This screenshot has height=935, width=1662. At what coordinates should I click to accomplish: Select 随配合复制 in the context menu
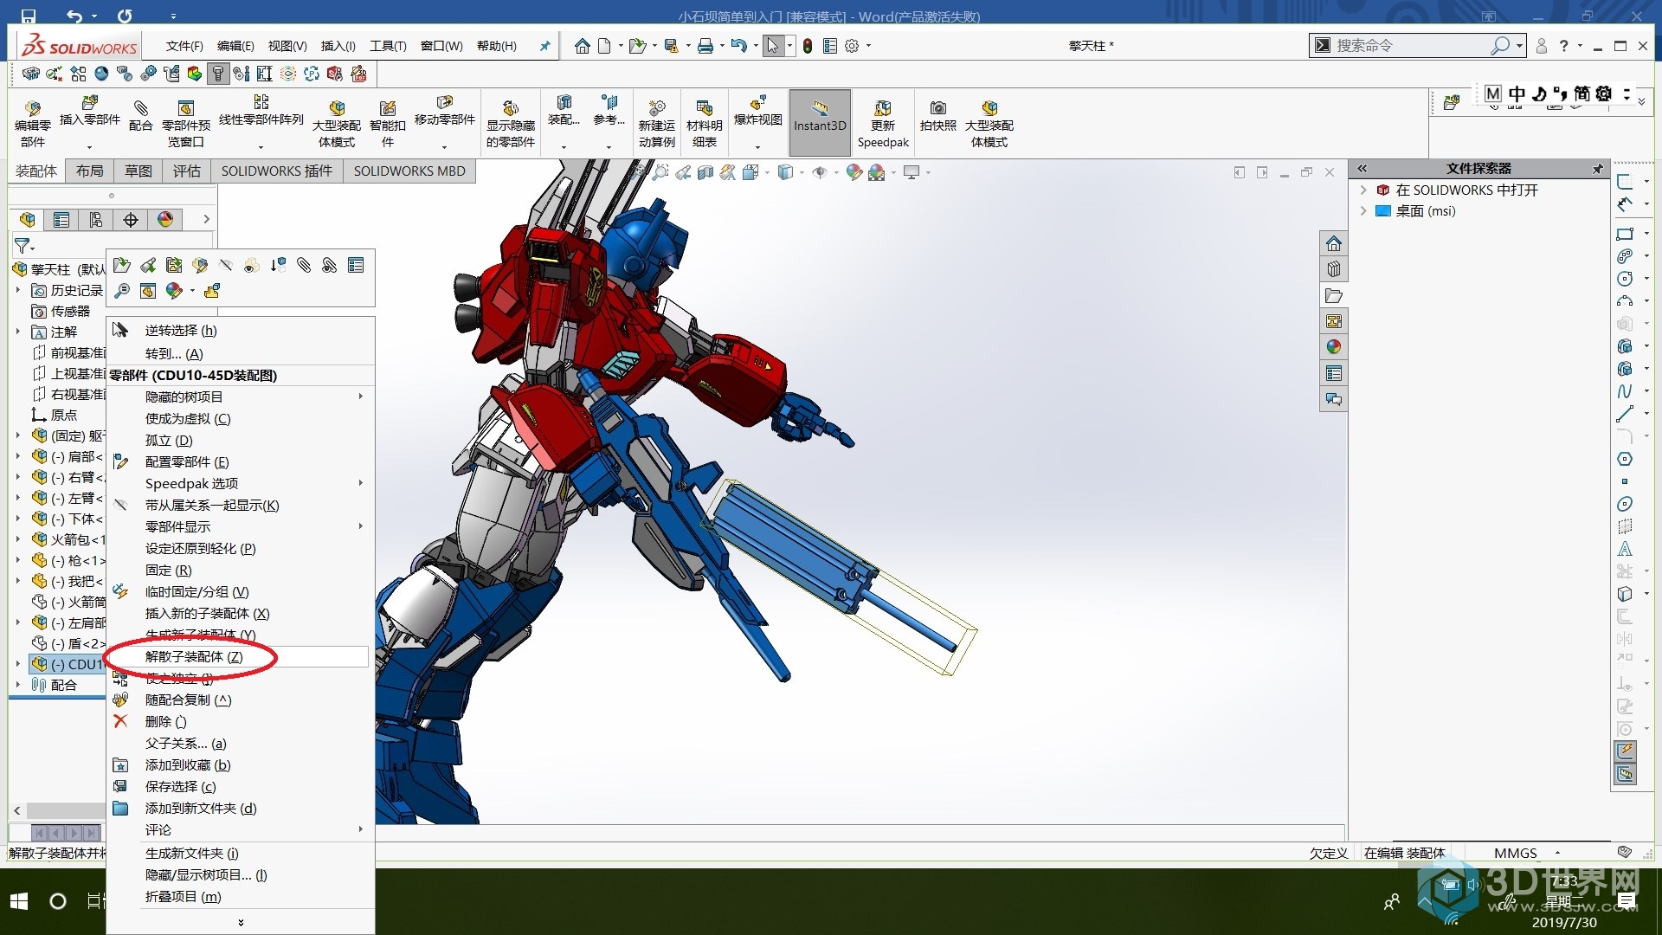(x=241, y=700)
